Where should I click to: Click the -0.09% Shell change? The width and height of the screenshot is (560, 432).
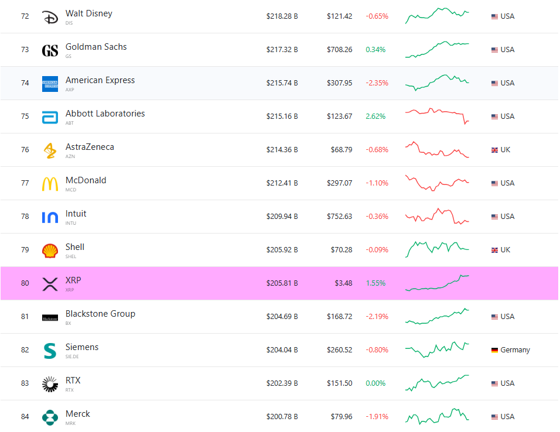(377, 250)
